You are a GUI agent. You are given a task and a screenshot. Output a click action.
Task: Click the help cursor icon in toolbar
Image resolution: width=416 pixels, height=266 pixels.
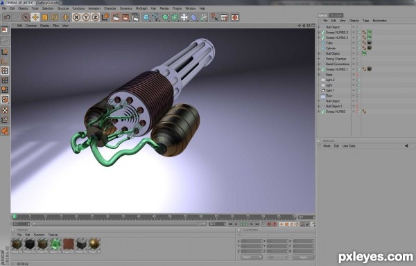click(214, 17)
